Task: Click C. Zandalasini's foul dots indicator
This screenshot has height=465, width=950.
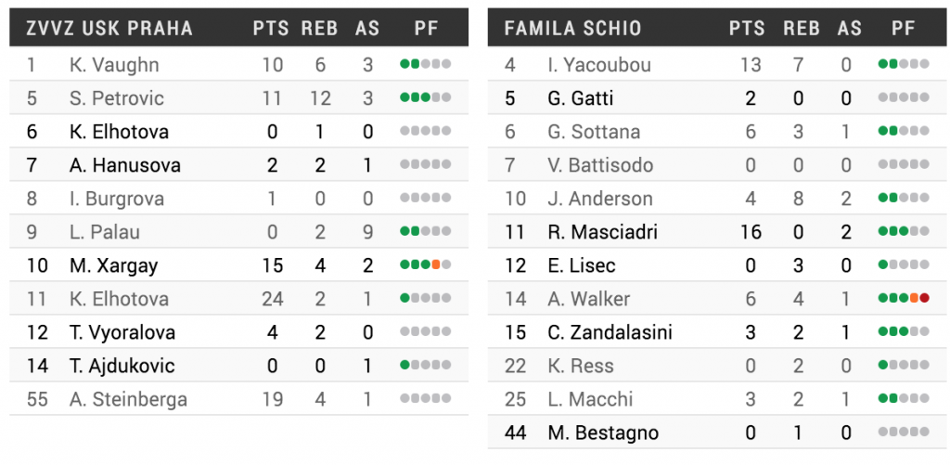Action: point(904,332)
